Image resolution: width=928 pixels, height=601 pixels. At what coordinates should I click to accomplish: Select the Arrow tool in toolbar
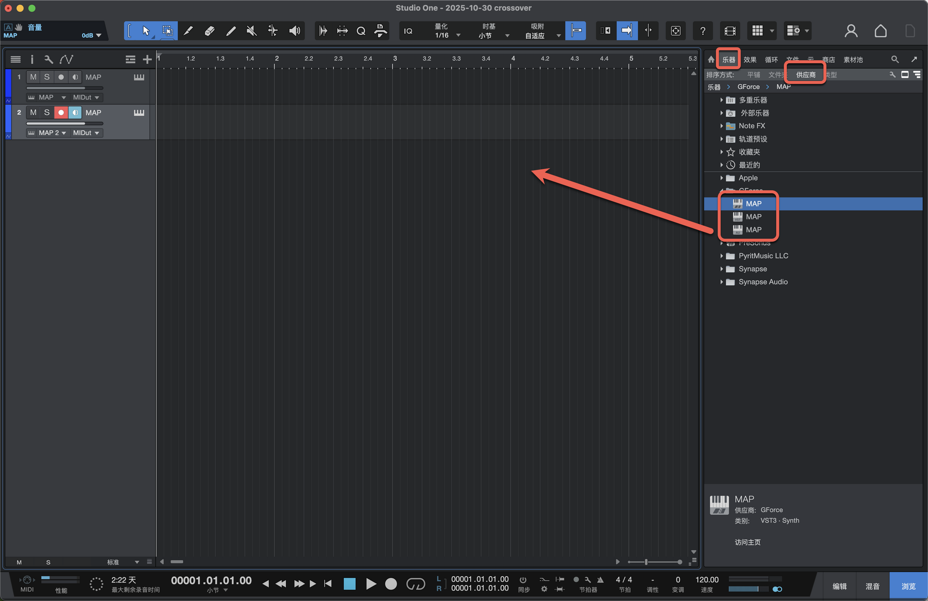(x=146, y=31)
